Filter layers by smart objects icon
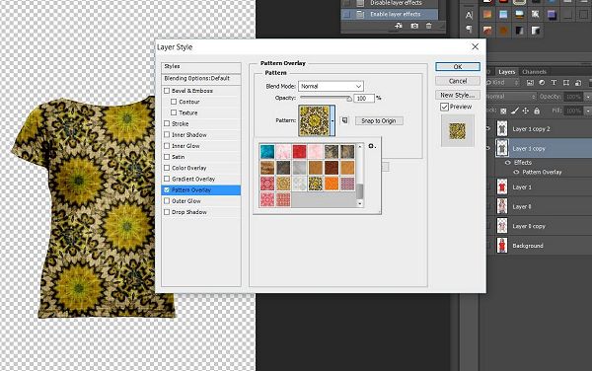The image size is (592, 371). coord(577,82)
